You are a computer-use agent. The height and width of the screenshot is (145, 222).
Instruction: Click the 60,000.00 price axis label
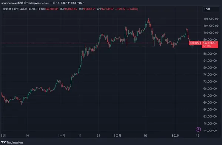click(210, 103)
